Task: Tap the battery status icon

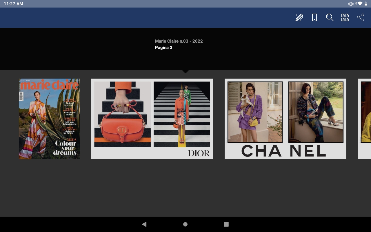Action: point(366,4)
